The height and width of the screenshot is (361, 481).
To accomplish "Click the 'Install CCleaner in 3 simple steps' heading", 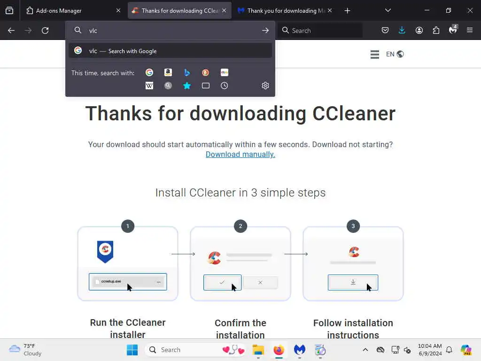I will 240,193.
